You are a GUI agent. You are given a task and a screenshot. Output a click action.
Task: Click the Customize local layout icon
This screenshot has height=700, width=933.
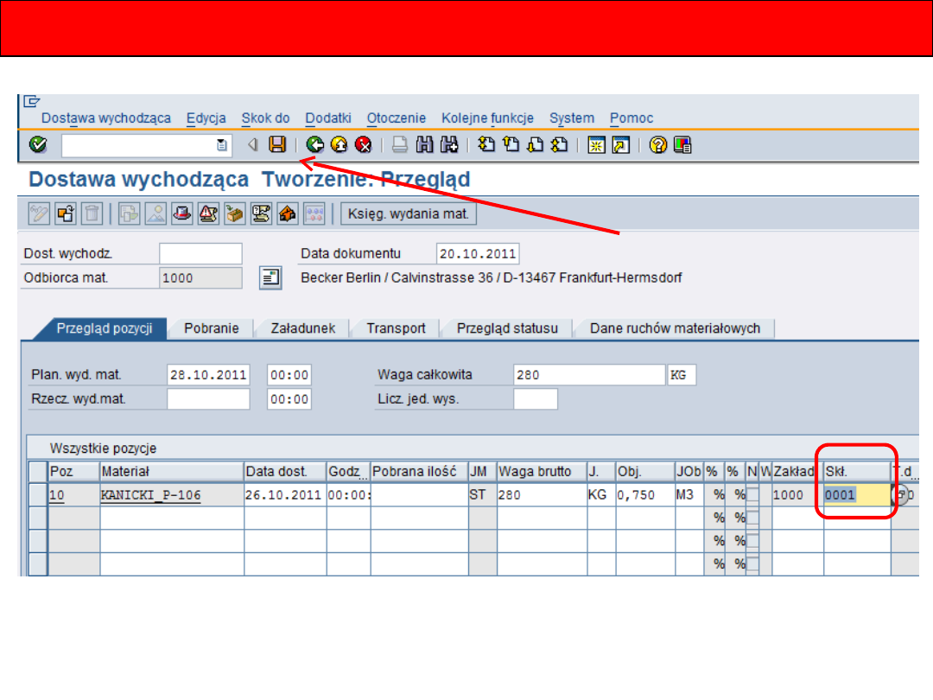(x=682, y=145)
